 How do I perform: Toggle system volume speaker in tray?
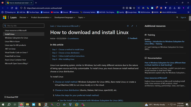coord(175,105)
